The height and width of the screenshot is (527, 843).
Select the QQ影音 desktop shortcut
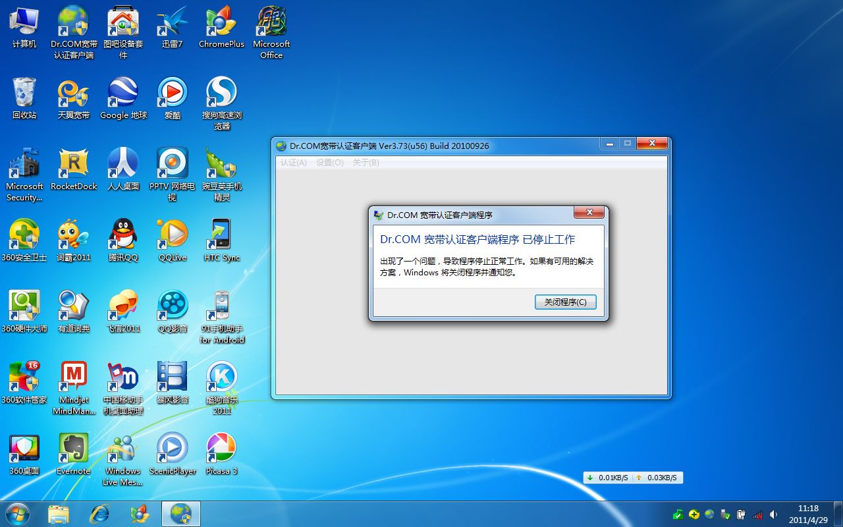point(173,312)
